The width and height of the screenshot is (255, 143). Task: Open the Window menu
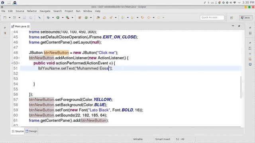(x=88, y=11)
